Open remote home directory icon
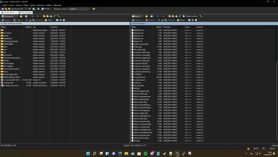Viewport: 278px width, 157px height. pyautogui.click(x=177, y=16)
